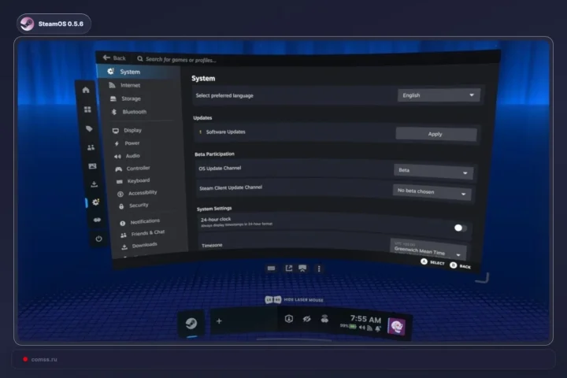This screenshot has width=567, height=378.
Task: Click the notification bell icon under the clock
Action: pos(378,328)
